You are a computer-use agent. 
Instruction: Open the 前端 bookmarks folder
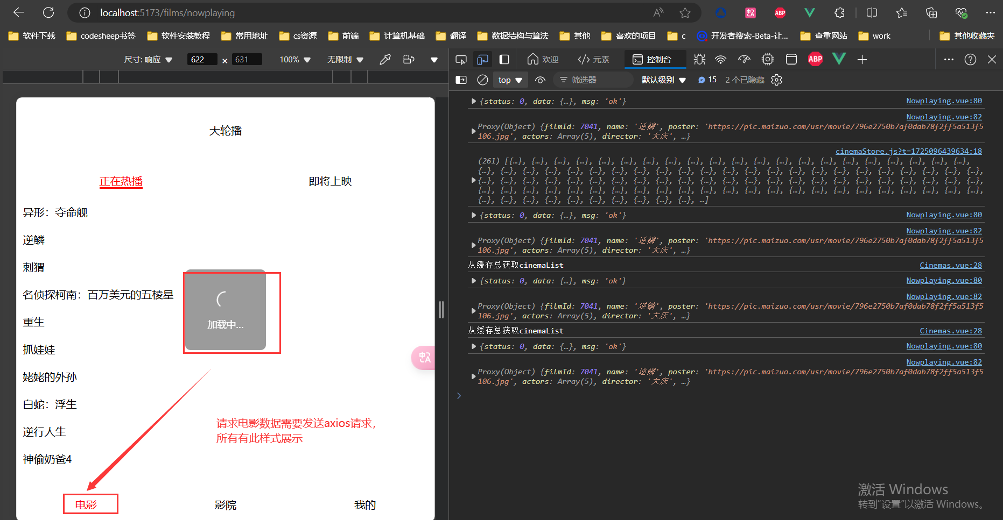(343, 36)
